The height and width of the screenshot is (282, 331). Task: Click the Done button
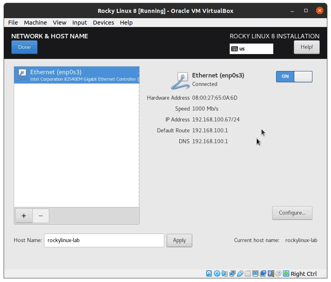[24, 47]
